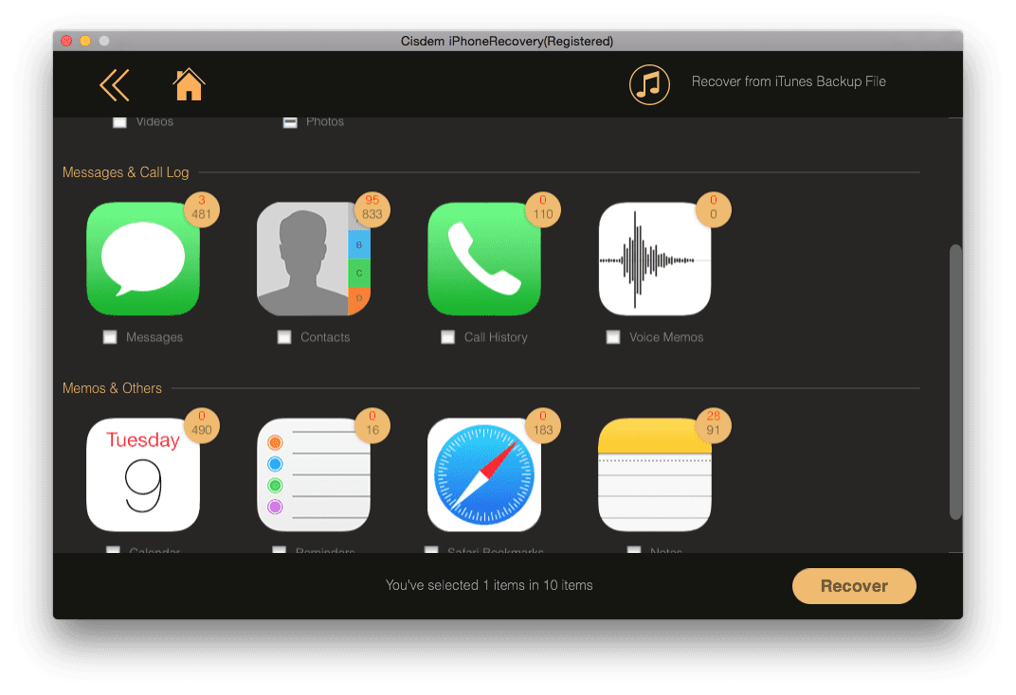Click the Call History count badge 0/110
The image size is (1016, 695).
click(x=543, y=209)
